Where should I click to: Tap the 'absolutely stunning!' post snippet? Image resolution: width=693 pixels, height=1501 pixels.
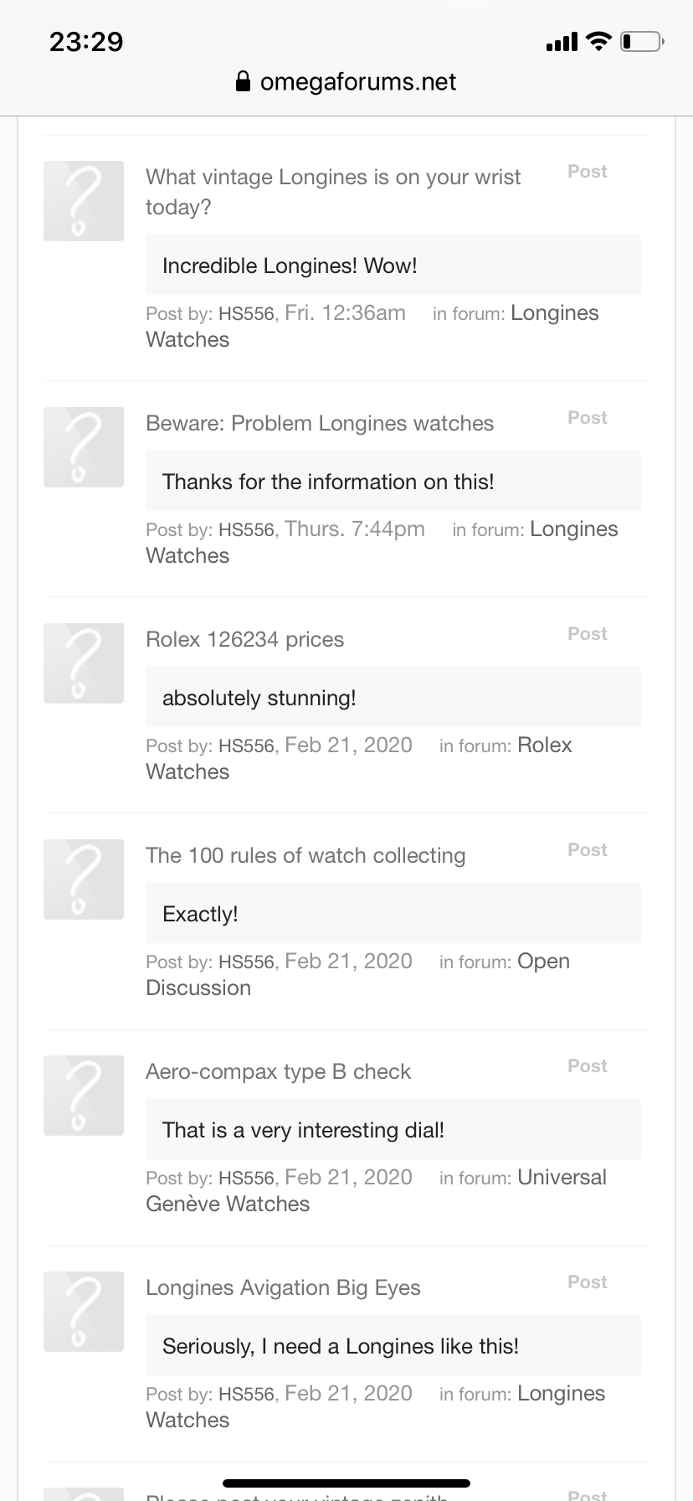point(259,698)
